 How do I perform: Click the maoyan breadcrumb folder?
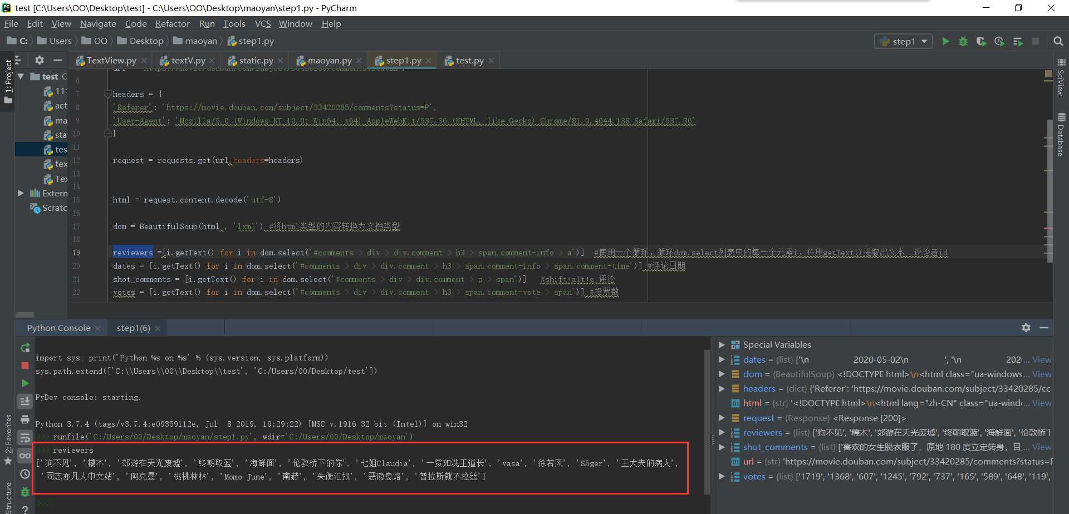pyautogui.click(x=195, y=41)
